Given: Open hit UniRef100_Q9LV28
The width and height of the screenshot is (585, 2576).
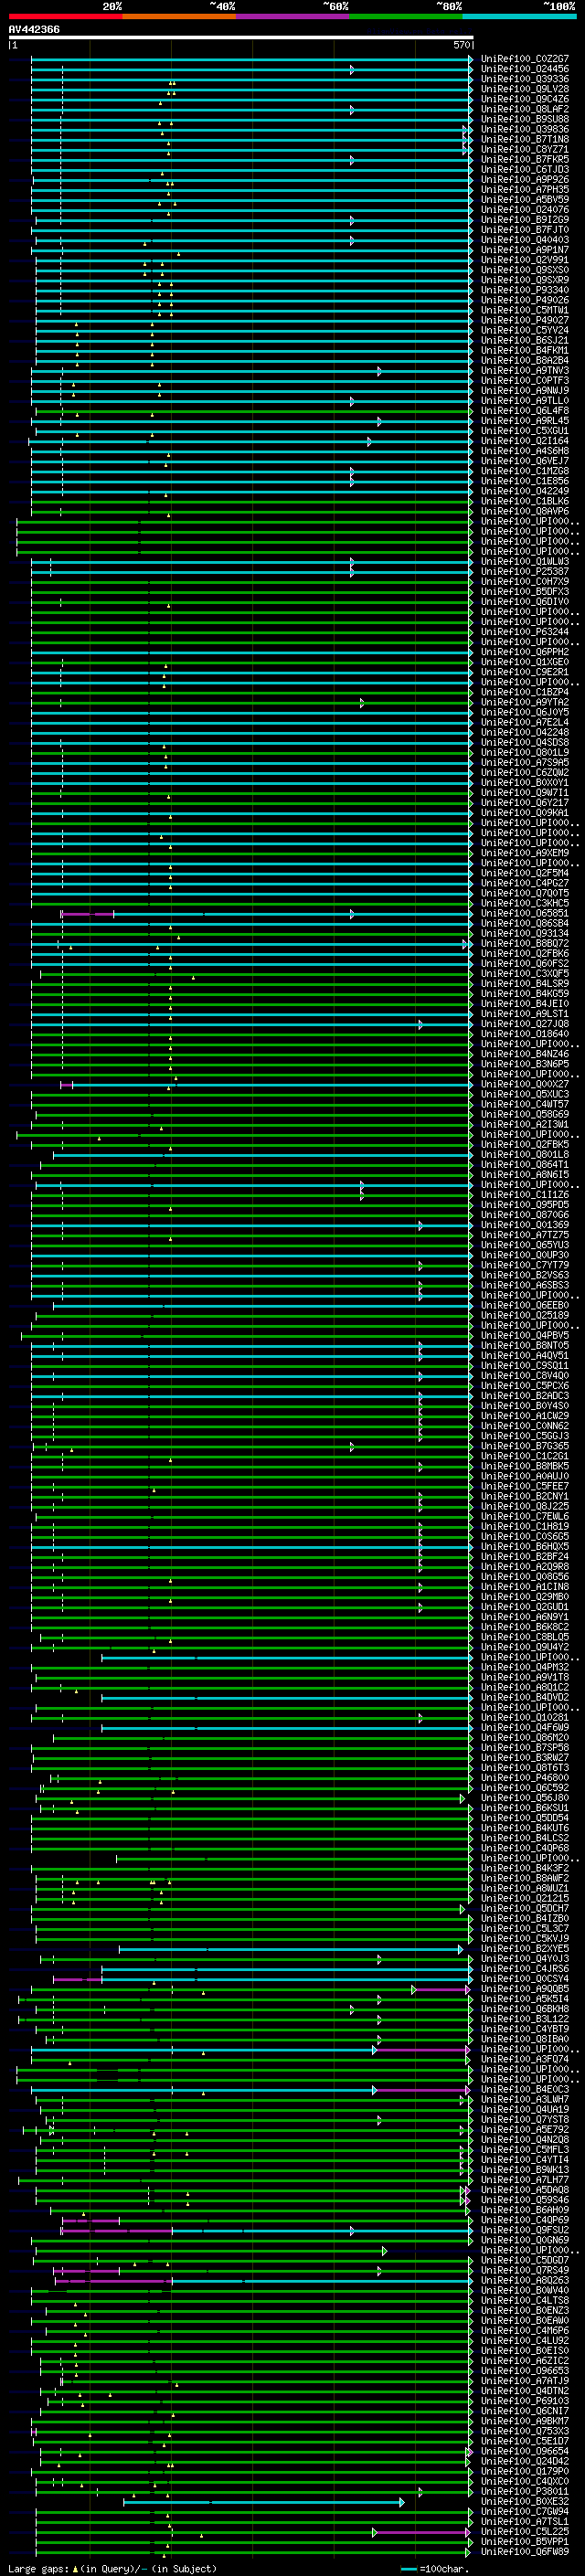Looking at the screenshot, I should 525,89.
